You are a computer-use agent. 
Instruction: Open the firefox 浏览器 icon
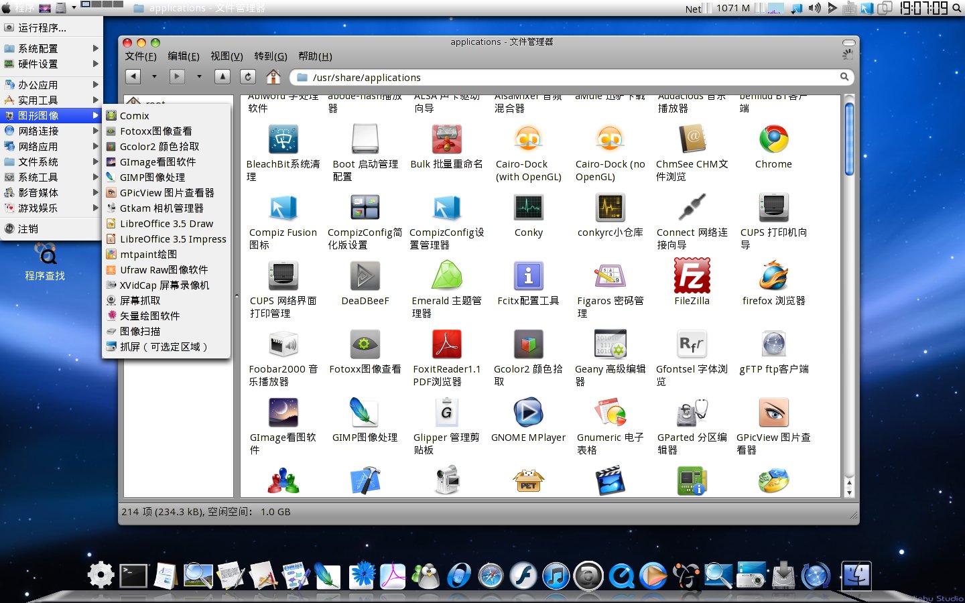[773, 276]
